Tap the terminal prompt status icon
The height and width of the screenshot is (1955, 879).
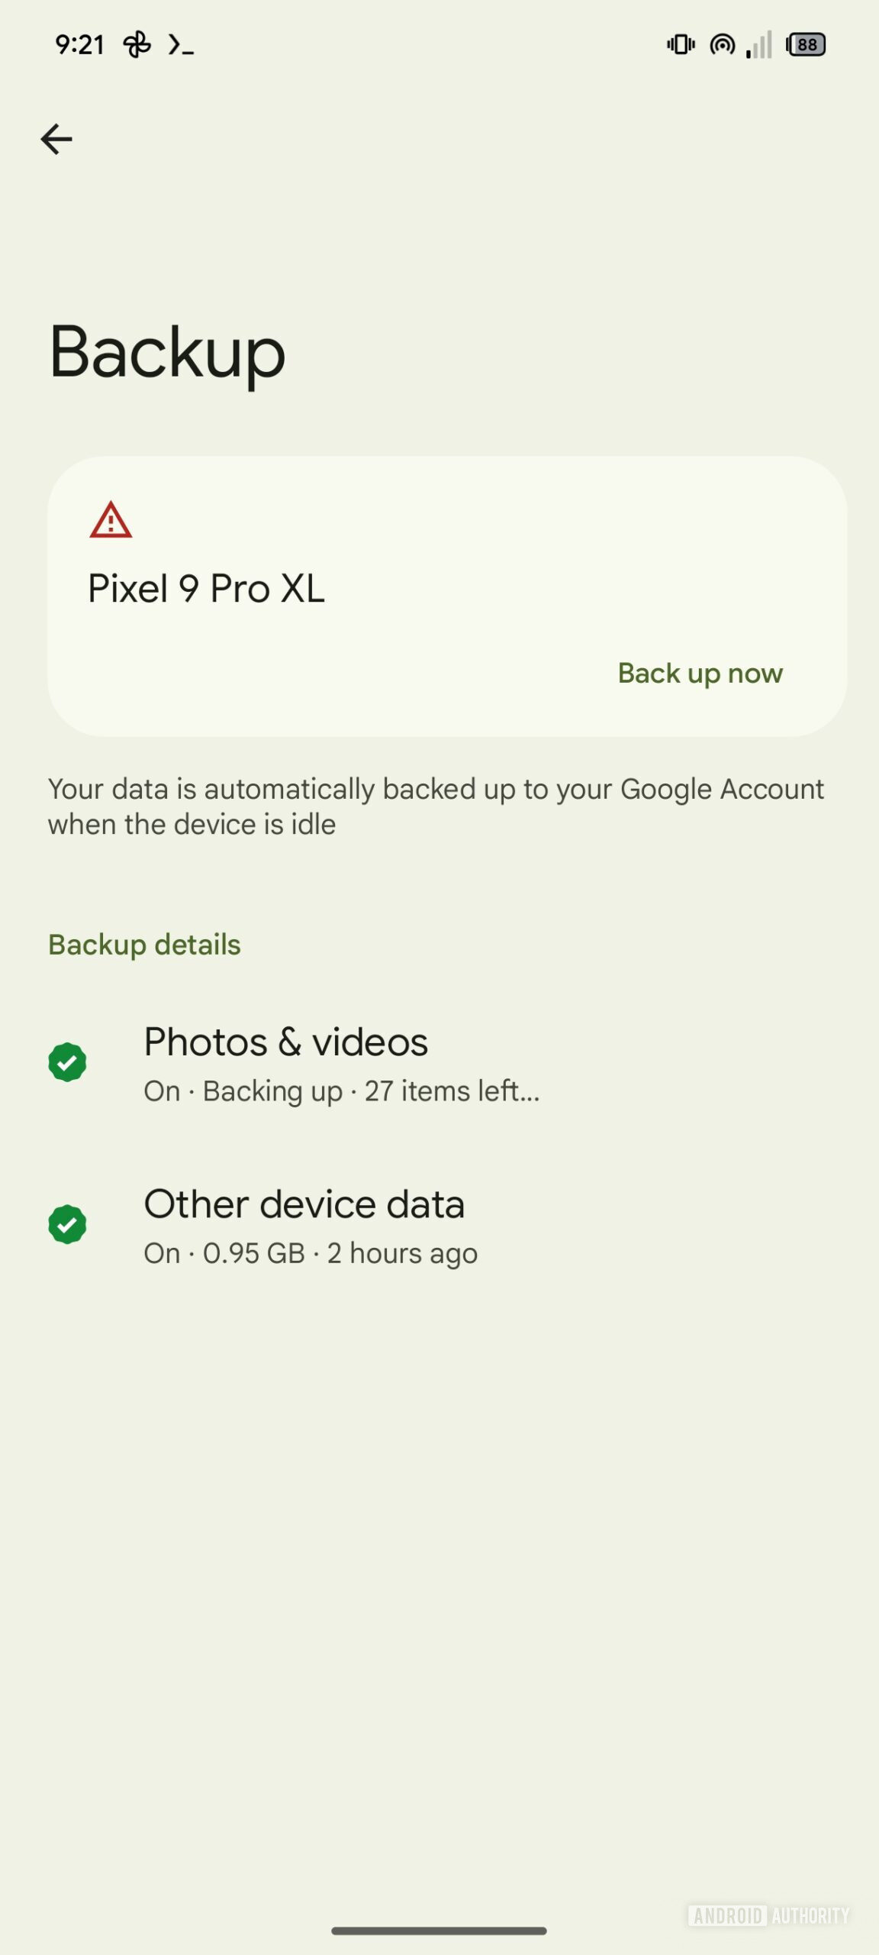point(181,45)
